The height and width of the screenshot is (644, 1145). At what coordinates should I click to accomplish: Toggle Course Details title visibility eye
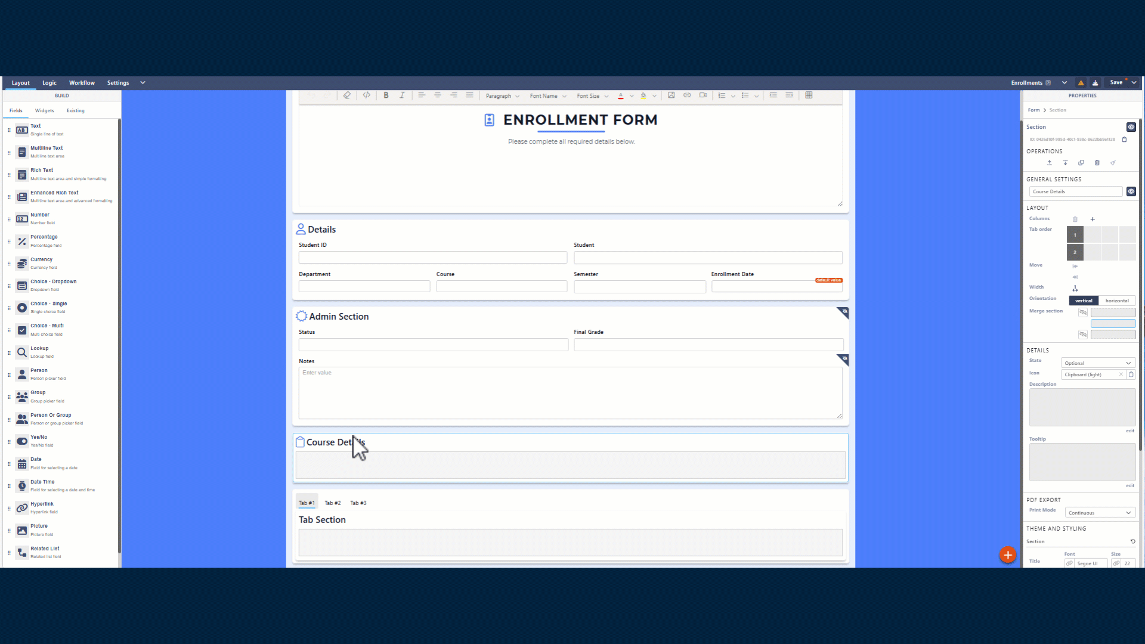point(1131,191)
